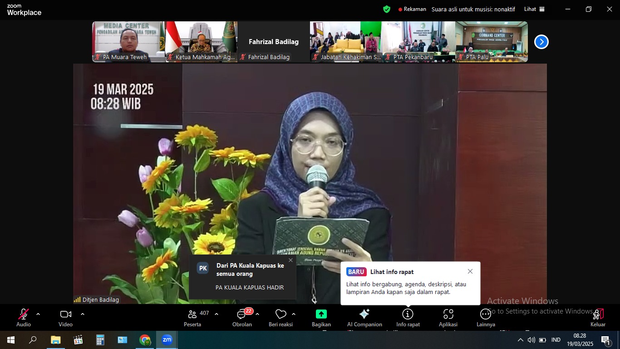
Task: Open the monitor app taskbar icon
Action: [123, 340]
